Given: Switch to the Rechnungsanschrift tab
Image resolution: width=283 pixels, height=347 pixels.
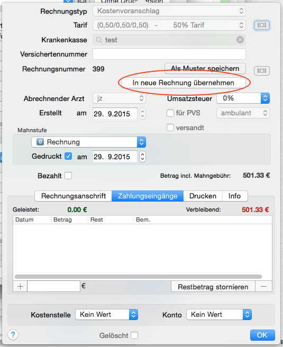Looking at the screenshot, I should coord(74,196).
